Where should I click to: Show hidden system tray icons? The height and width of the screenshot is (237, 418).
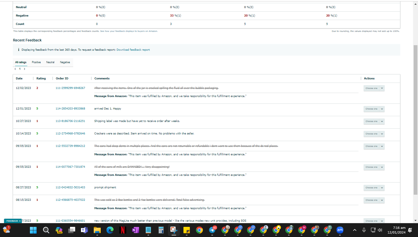point(354,230)
